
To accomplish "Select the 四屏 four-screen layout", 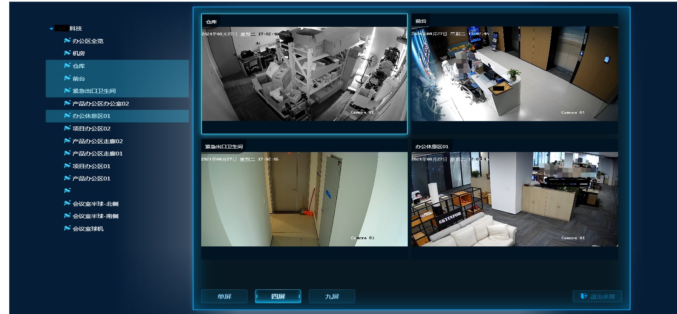I will (x=278, y=296).
